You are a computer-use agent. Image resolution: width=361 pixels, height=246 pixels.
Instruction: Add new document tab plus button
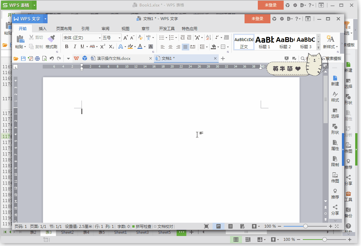tap(223, 59)
